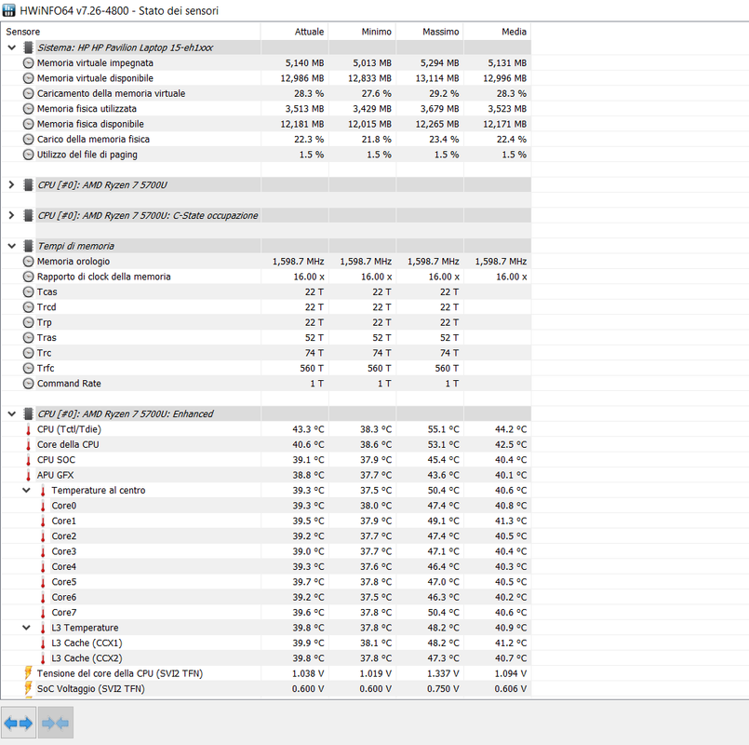Expand the CPU [#0]: AMD Ryzen 7 5700U group
The image size is (749, 745).
pos(12,184)
